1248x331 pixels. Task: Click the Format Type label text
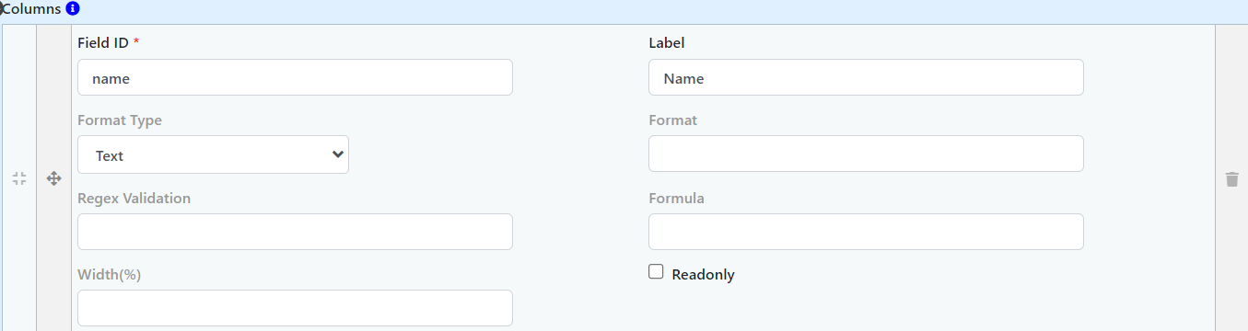[x=120, y=120]
